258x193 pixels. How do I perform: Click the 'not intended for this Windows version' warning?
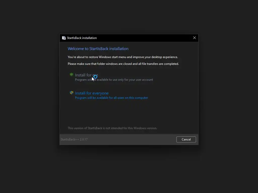coord(112,128)
